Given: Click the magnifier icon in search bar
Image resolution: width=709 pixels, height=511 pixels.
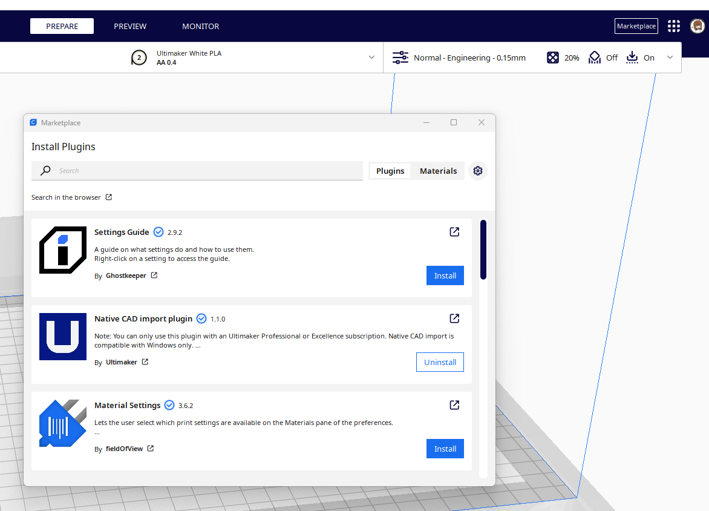Looking at the screenshot, I should (x=45, y=171).
